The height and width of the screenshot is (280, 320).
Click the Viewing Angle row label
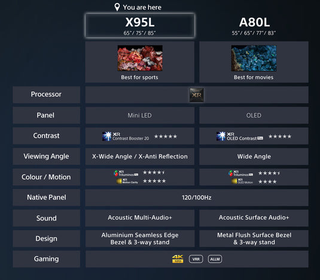[x=46, y=156]
